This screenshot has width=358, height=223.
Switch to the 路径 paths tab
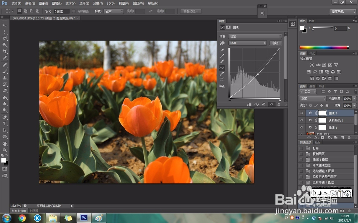[x=321, y=86]
